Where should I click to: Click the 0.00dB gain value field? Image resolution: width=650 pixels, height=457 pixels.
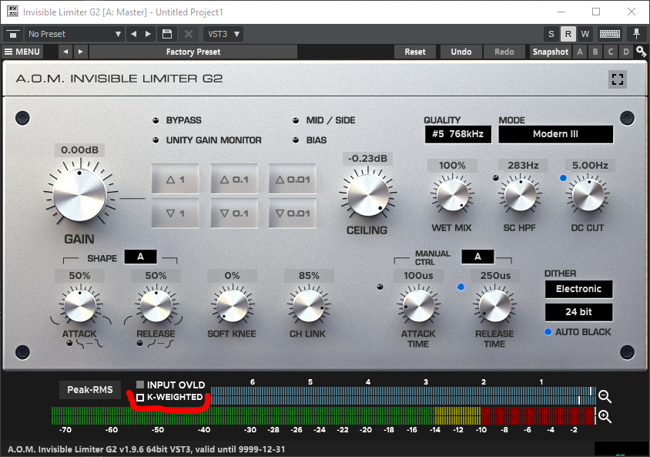[x=79, y=150]
